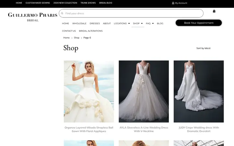Open the About menu item
Image resolution: width=234 pixels, height=146 pixels.
coord(107,23)
